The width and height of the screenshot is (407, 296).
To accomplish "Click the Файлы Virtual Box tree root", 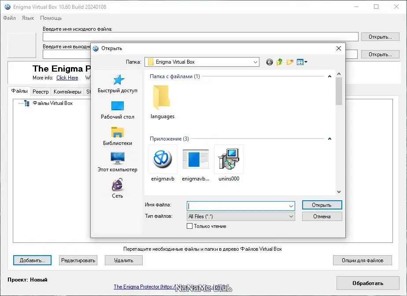I will click(53, 103).
